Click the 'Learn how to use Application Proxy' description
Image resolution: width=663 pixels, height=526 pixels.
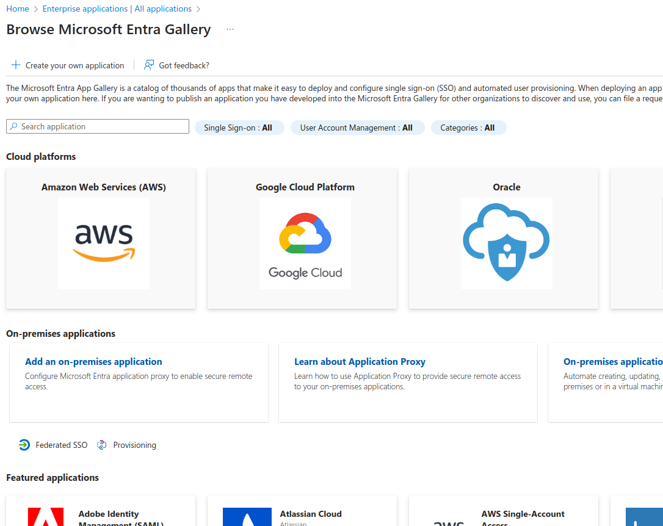click(408, 381)
